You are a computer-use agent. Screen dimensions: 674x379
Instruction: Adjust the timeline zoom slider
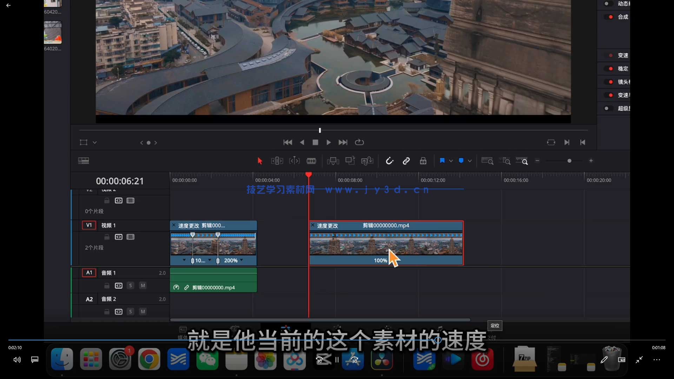(569, 161)
